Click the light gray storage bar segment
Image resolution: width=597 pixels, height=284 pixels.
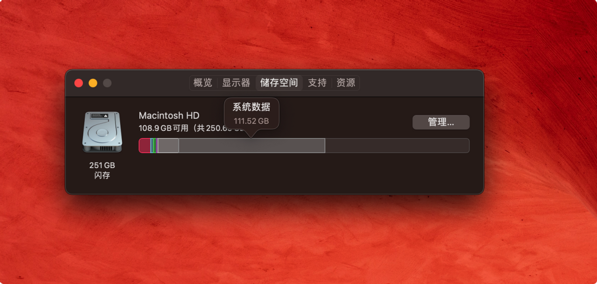point(168,145)
